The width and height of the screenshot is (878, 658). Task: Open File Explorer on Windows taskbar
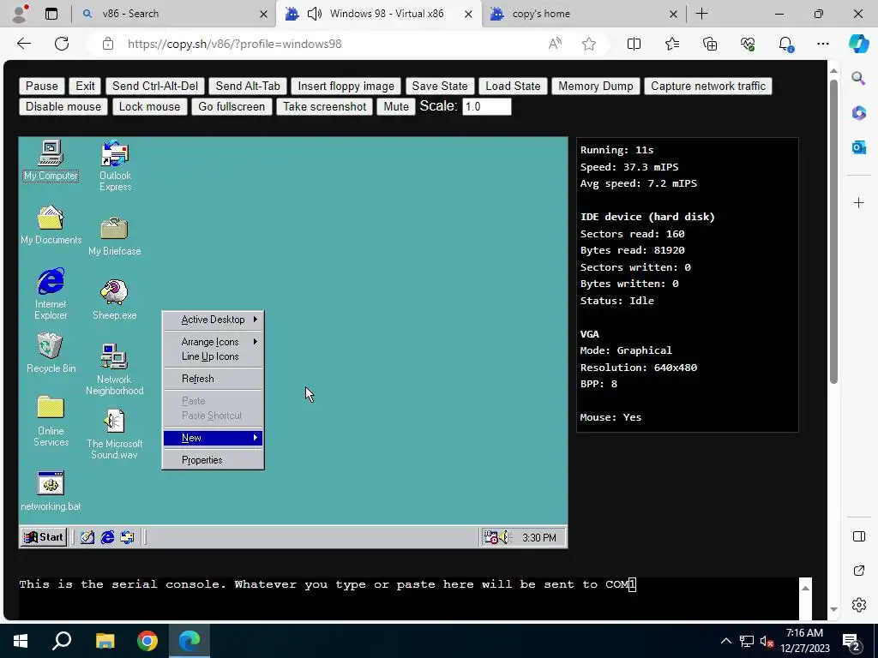pyautogui.click(x=105, y=641)
